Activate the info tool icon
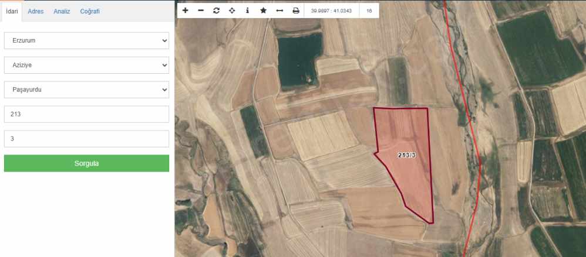The height and width of the screenshot is (257, 586). point(247,11)
